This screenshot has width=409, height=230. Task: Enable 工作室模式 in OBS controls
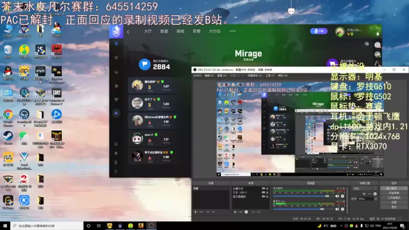click(x=394, y=198)
